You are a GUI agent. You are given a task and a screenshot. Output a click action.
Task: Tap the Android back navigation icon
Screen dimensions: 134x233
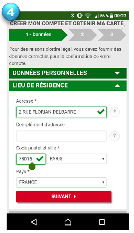pyautogui.click(x=34, y=222)
